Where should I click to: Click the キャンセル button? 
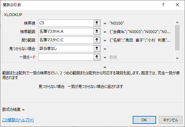(x=171, y=120)
